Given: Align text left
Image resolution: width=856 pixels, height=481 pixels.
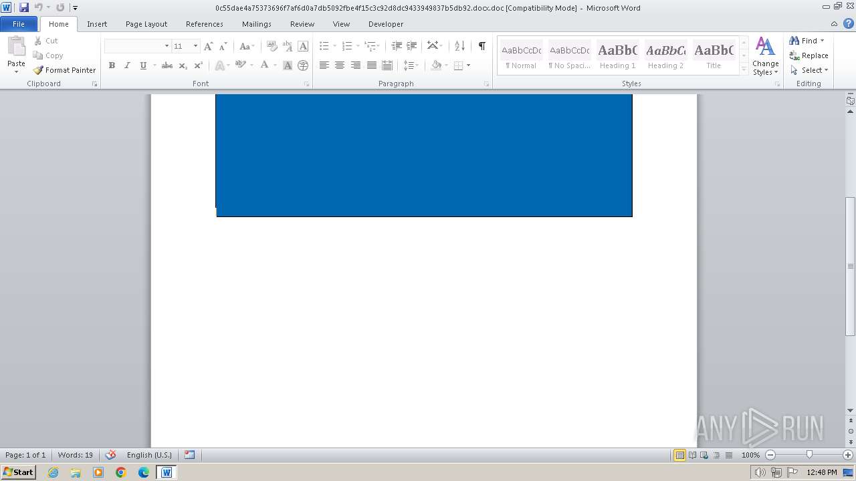Looking at the screenshot, I should point(324,65).
